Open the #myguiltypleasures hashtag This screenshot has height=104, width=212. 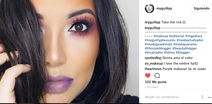click(160, 40)
